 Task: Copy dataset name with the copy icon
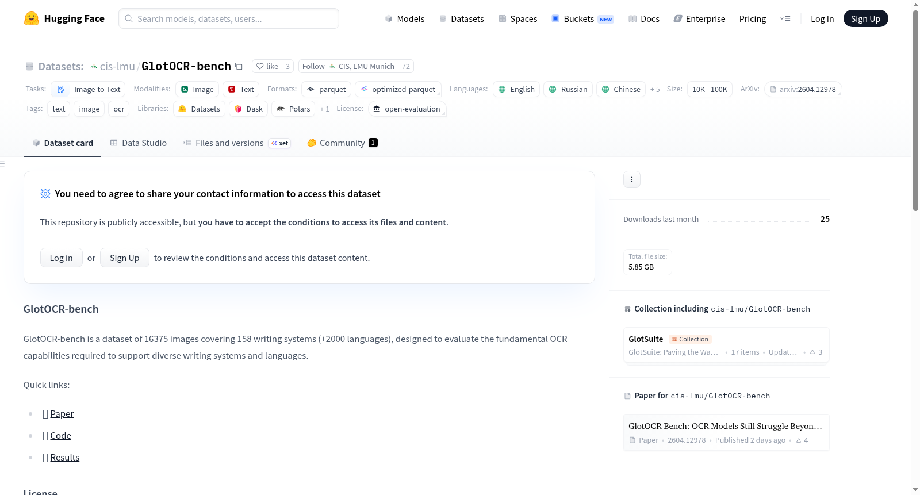pos(239,66)
